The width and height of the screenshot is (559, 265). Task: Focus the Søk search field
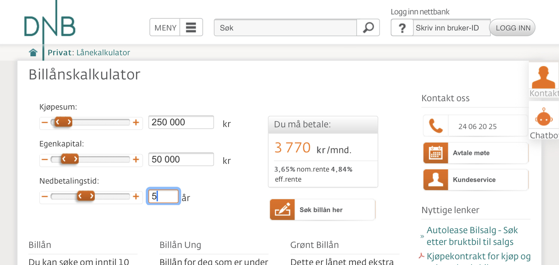point(285,28)
